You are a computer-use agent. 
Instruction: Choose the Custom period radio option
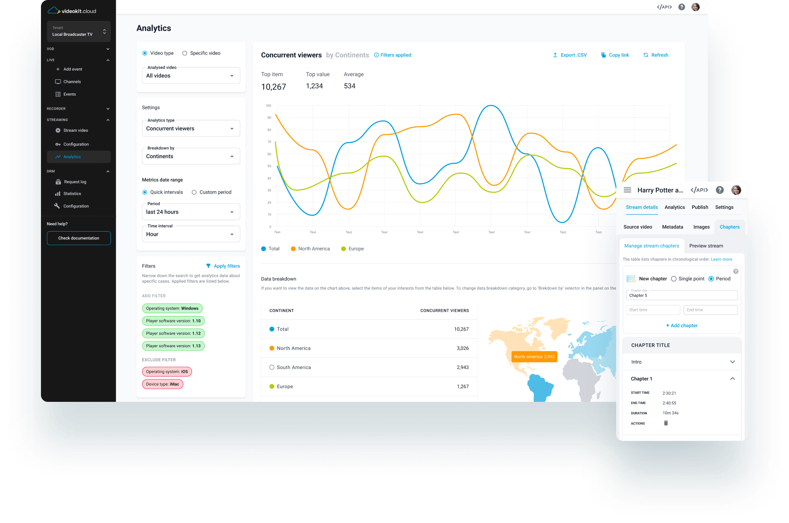(194, 192)
